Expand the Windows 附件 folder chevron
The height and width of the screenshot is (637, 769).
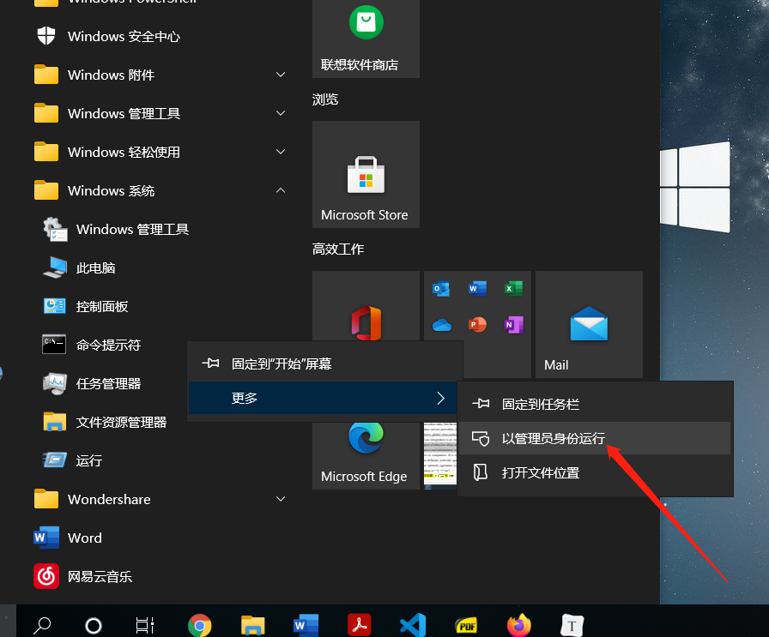281,75
